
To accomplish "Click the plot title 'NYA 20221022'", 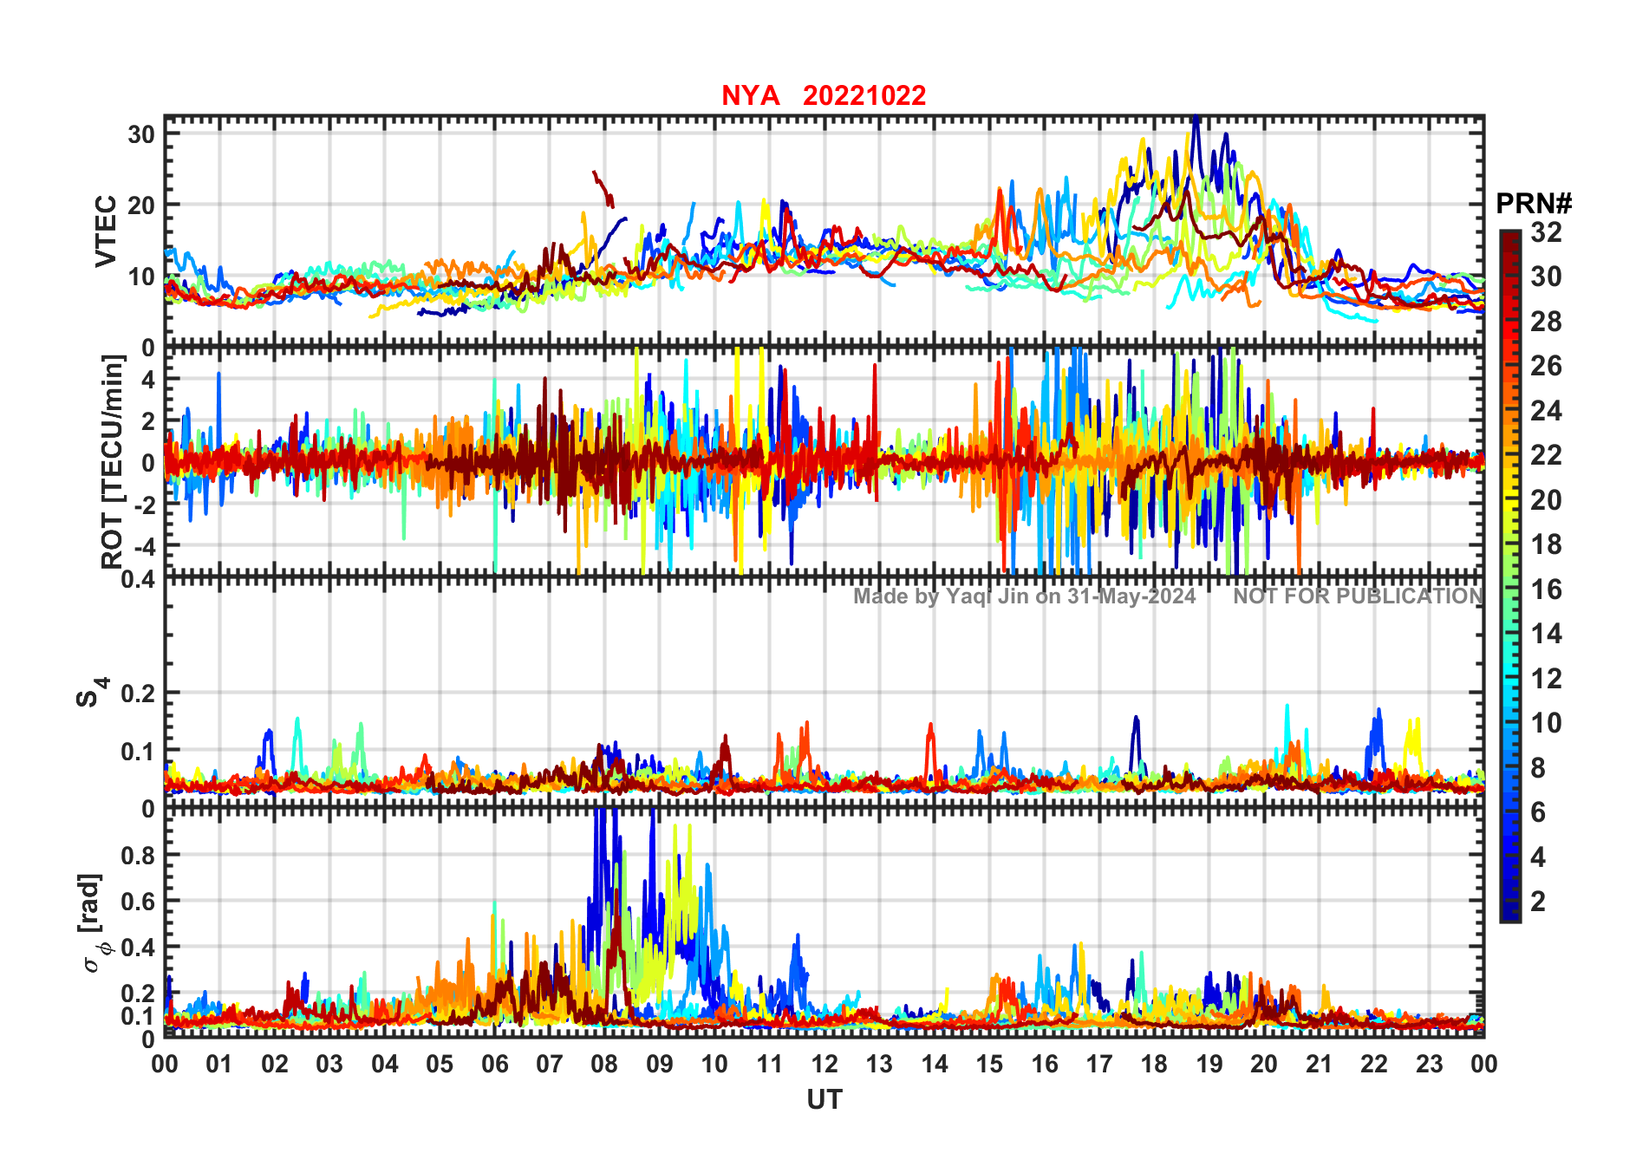I will point(824,95).
